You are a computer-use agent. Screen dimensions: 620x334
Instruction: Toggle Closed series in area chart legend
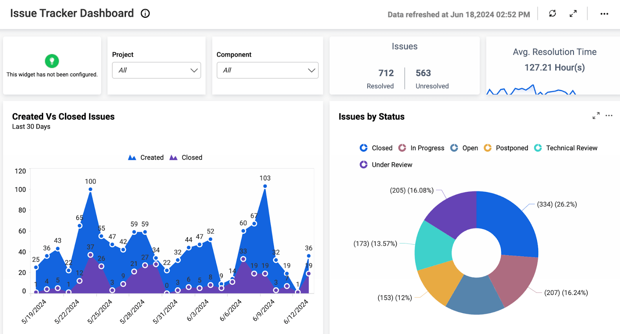[186, 158]
